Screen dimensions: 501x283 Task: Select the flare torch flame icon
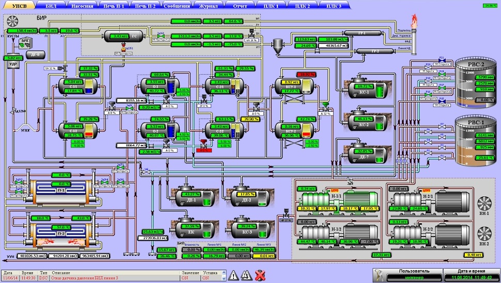click(413, 22)
